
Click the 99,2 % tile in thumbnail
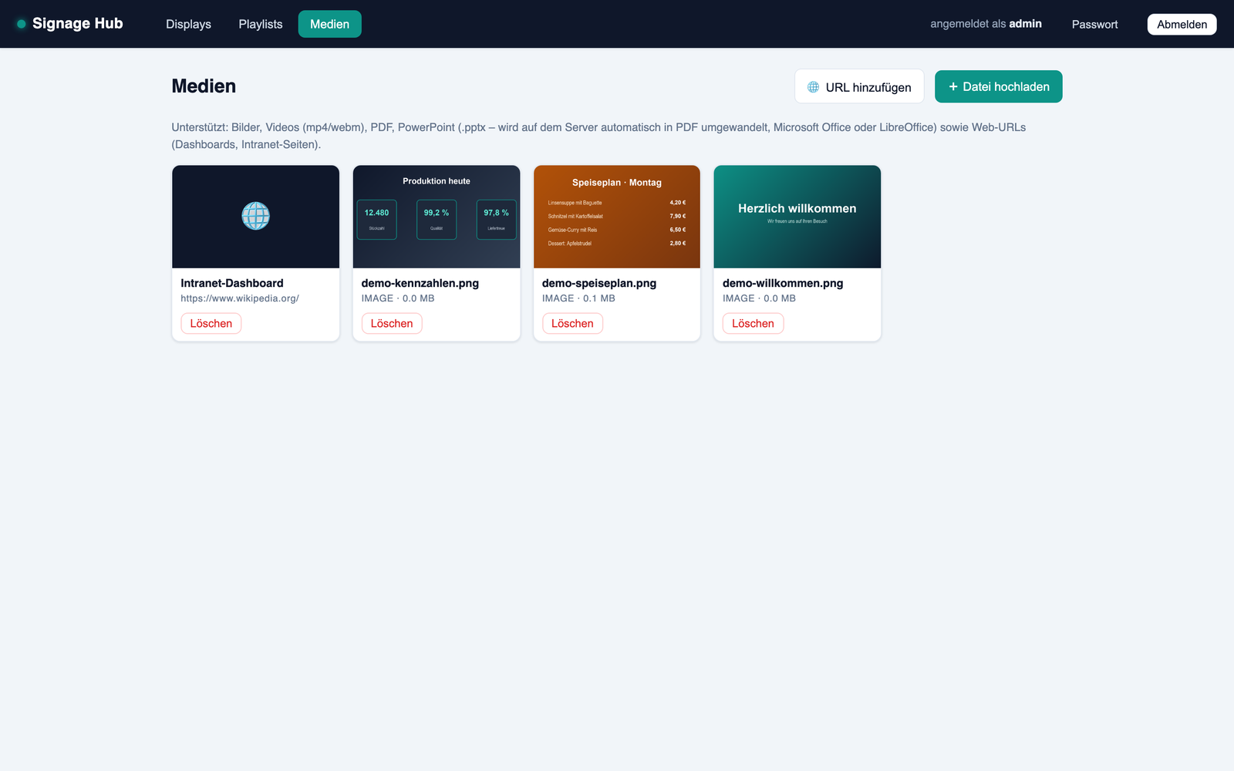pos(437,220)
